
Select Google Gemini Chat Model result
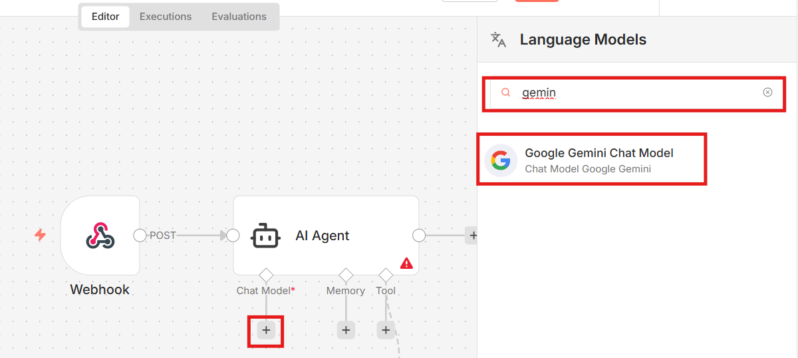(592, 160)
